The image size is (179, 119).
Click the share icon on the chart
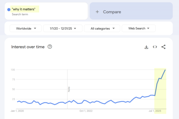click(163, 47)
